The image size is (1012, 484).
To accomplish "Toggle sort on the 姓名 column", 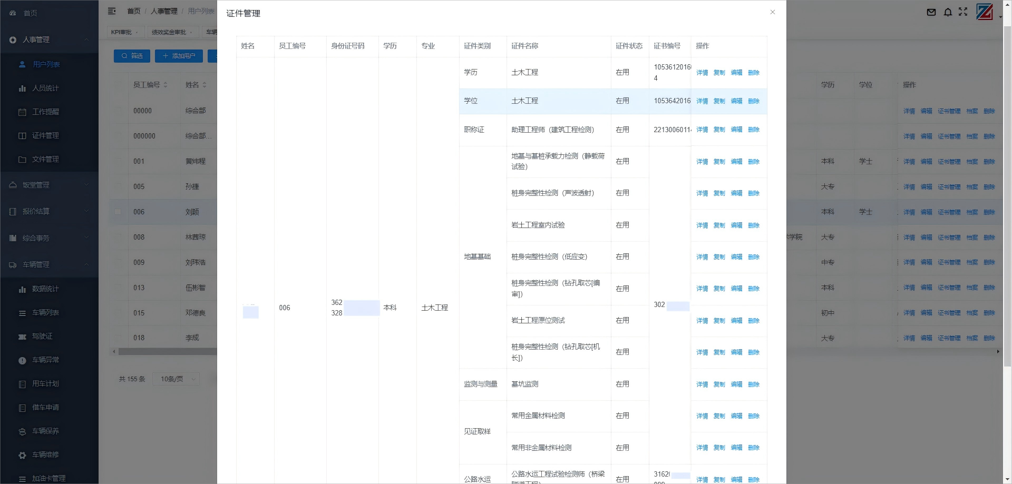I will pos(206,84).
